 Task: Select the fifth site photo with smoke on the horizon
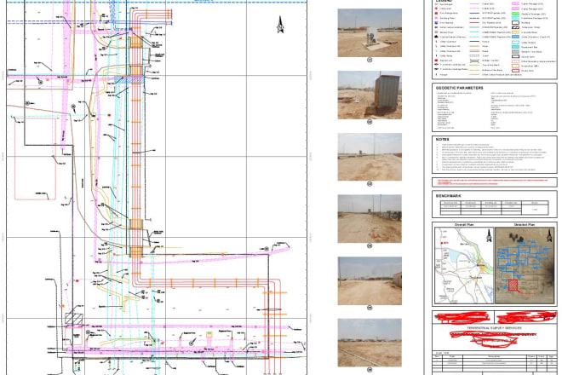coord(370,280)
